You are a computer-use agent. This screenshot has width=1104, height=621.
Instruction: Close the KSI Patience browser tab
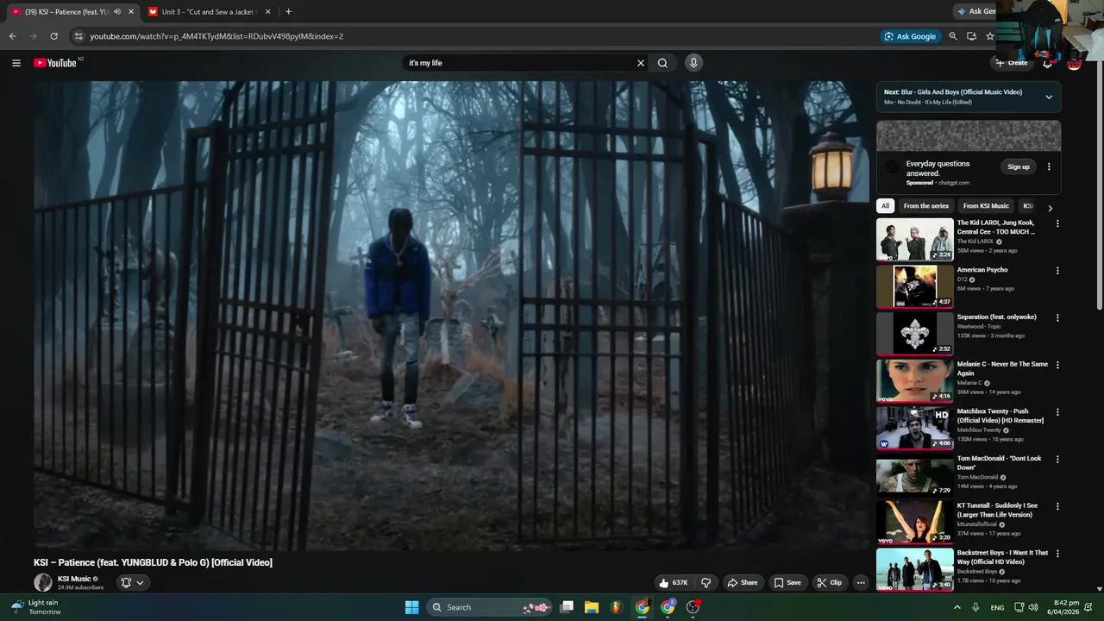pos(131,12)
